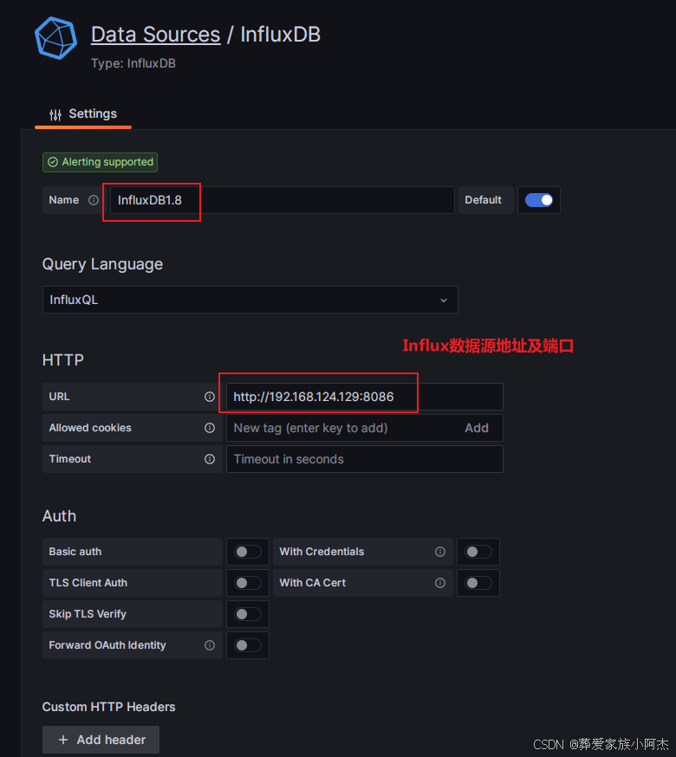
Task: Click the HTTP section heading
Action: pos(62,360)
